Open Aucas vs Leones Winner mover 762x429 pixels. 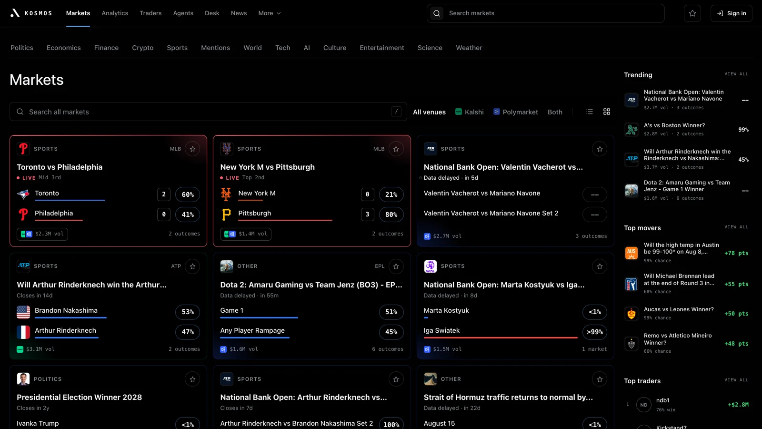[x=687, y=313]
